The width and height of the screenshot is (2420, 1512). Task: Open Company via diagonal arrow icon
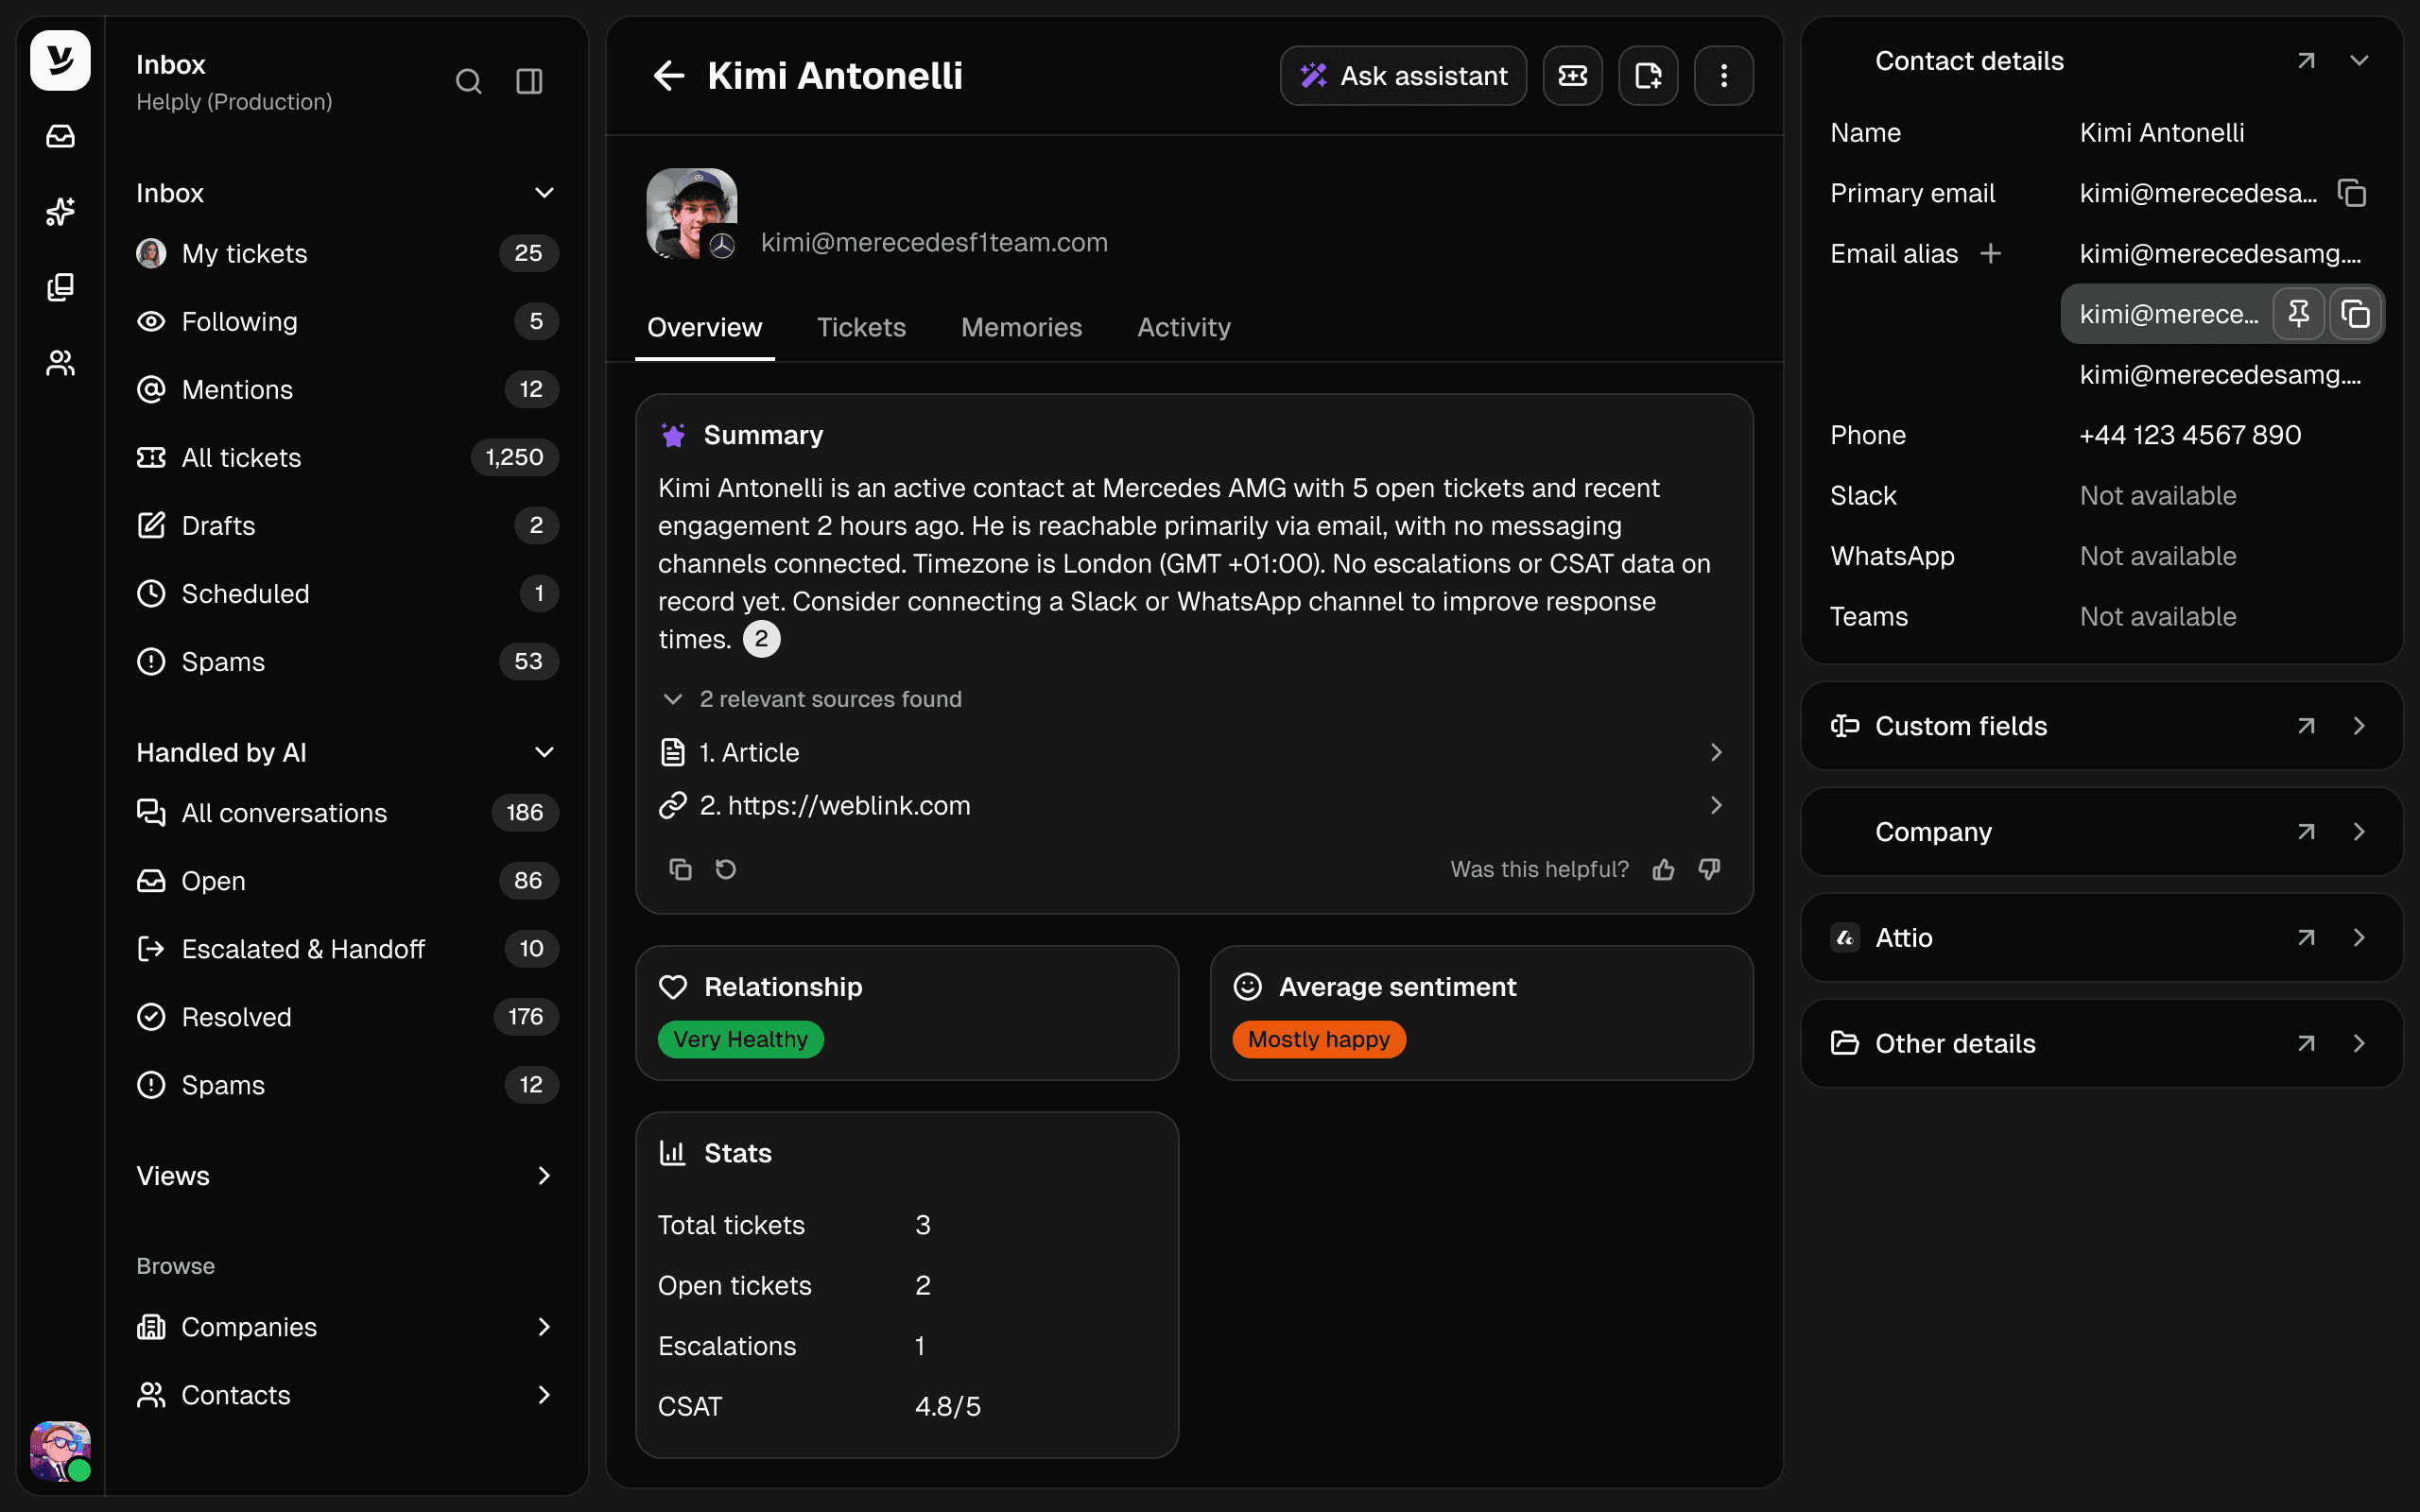coord(2306,832)
